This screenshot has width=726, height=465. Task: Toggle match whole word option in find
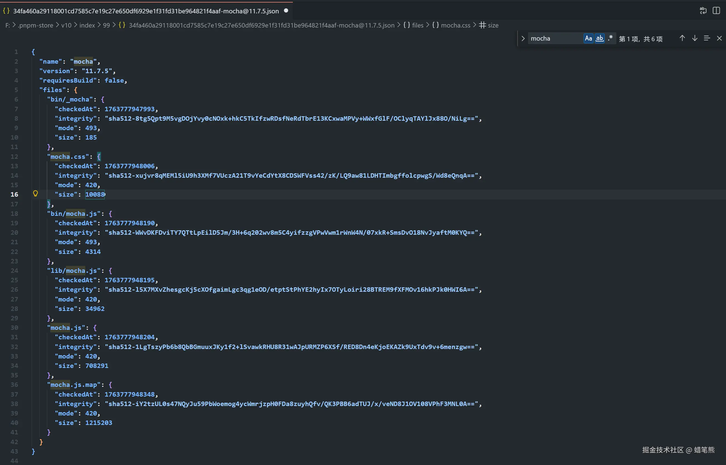599,38
